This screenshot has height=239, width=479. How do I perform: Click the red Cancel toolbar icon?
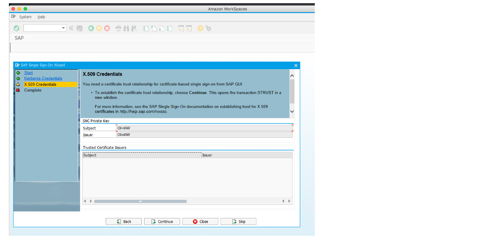click(x=107, y=28)
